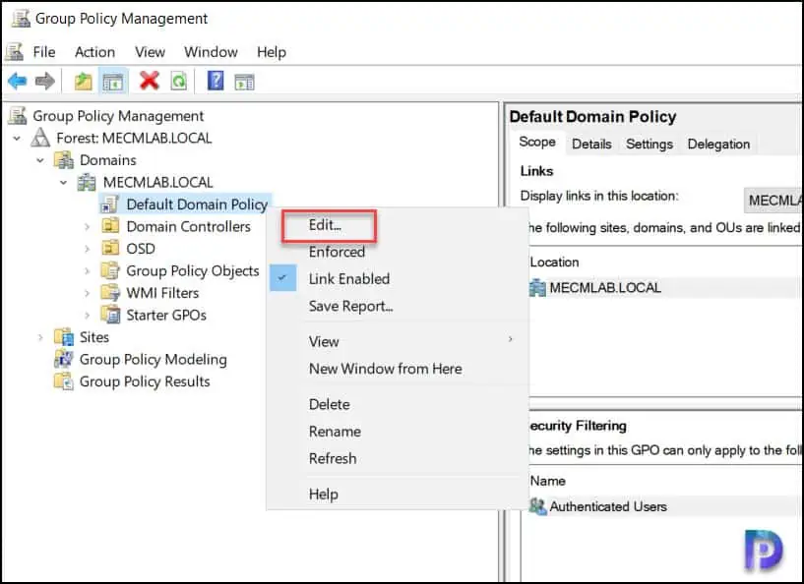The image size is (804, 584).
Task: Click the Group Policy Results icon
Action: click(64, 381)
